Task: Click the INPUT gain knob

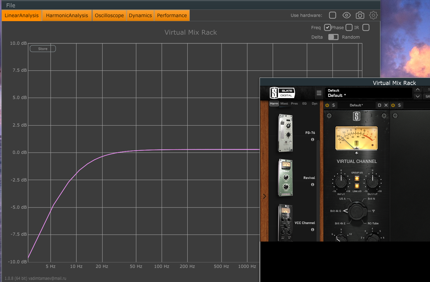Action: point(341,181)
